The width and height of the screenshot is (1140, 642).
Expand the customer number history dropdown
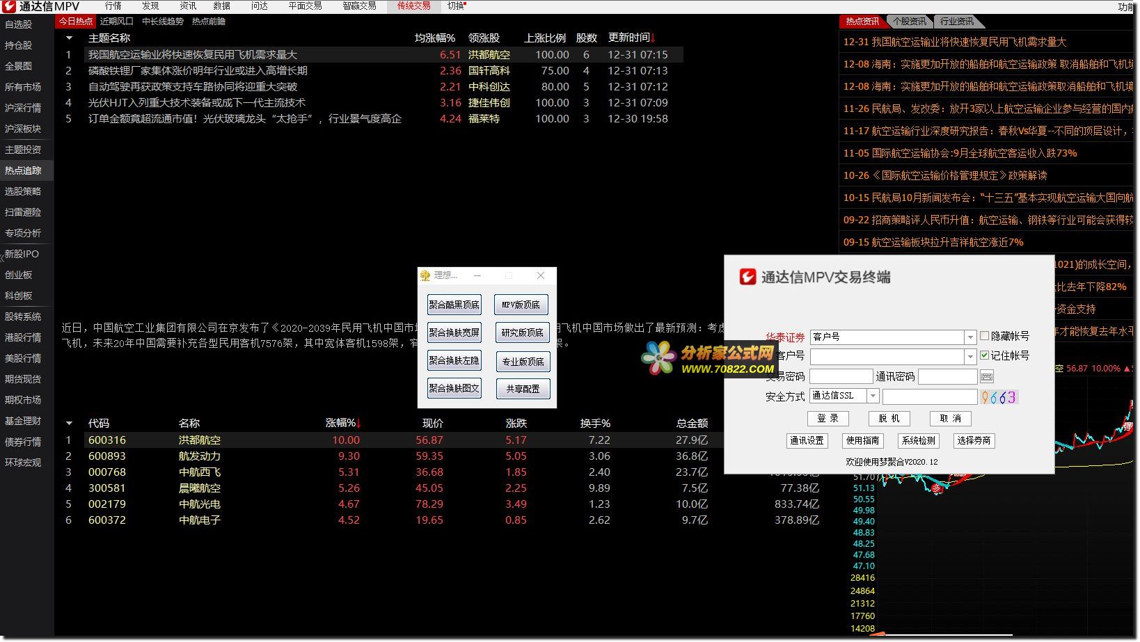970,357
